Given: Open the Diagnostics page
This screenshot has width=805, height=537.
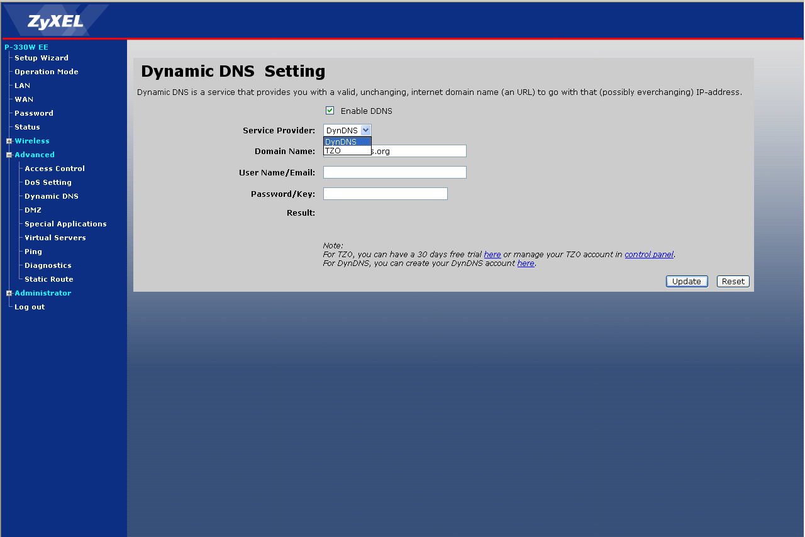Looking at the screenshot, I should tap(48, 265).
